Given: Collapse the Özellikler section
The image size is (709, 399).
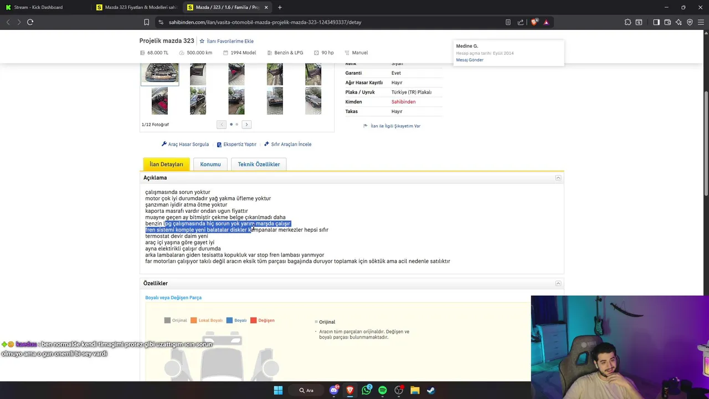Looking at the screenshot, I should point(558,283).
